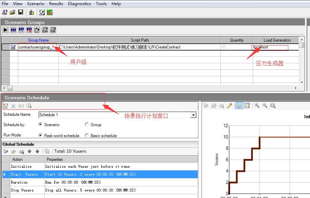Click the Group Name column header
310x198 pixels.
tap(38, 40)
